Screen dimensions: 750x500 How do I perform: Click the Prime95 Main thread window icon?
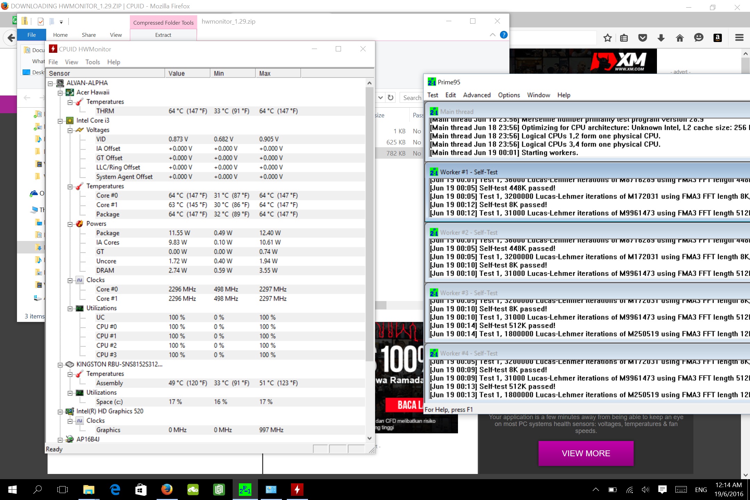pos(434,111)
